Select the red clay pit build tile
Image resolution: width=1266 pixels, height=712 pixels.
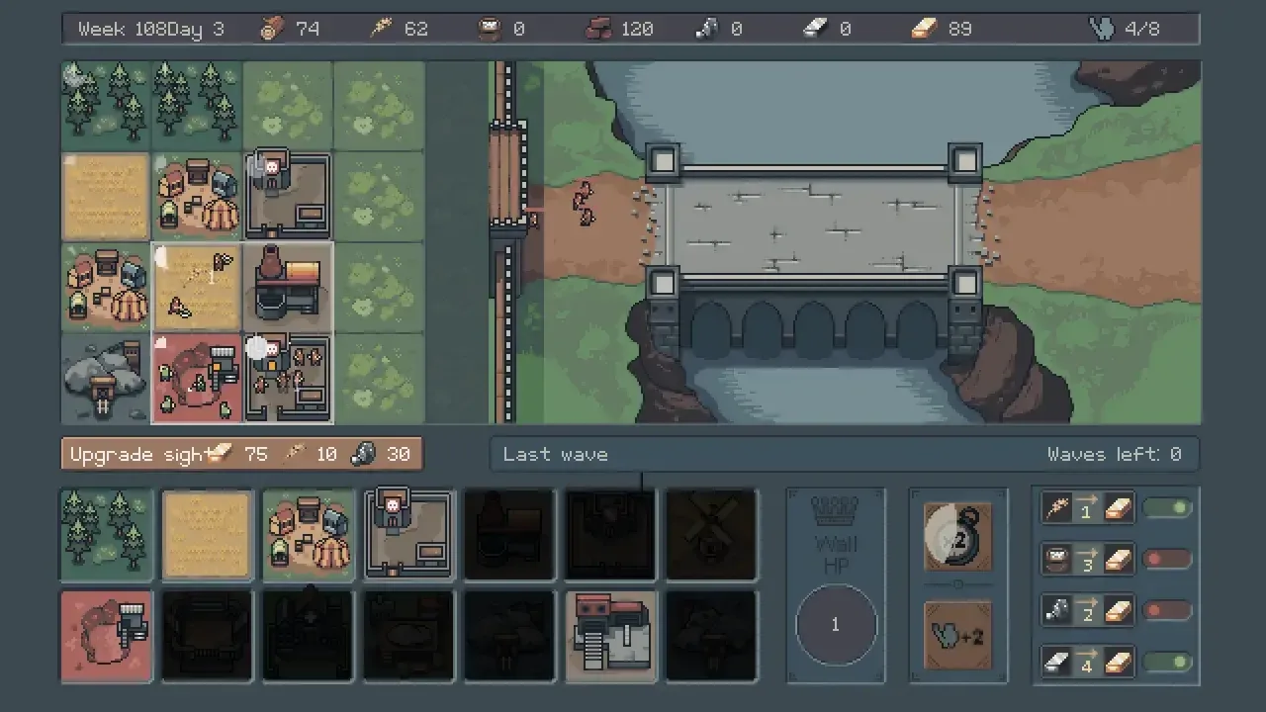point(107,637)
